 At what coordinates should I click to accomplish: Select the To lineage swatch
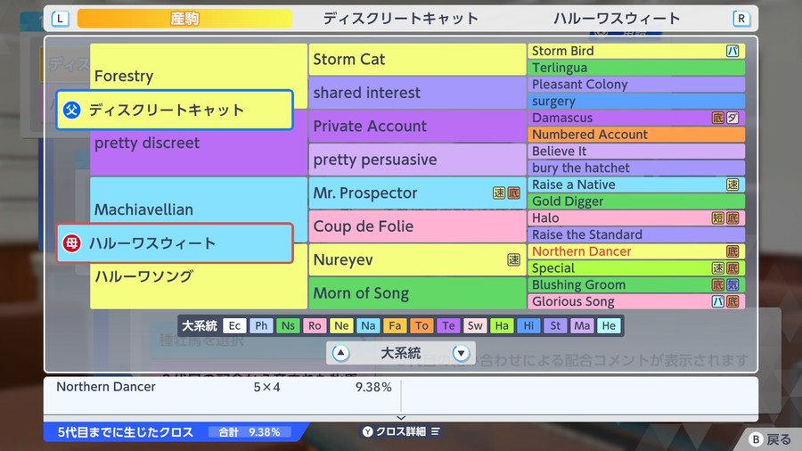pos(421,325)
